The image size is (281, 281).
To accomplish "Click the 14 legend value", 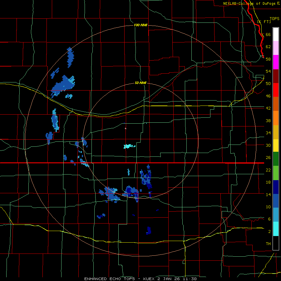I will coord(268,195).
